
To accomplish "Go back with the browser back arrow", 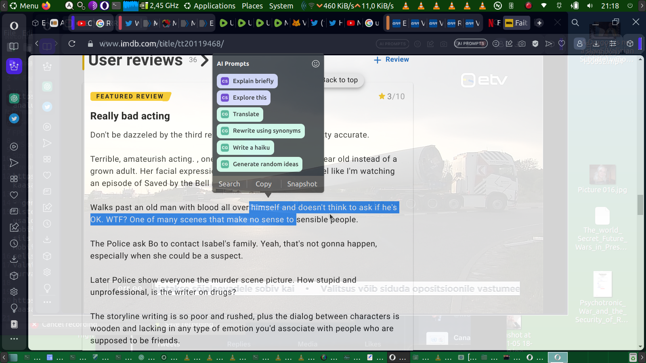I will [x=37, y=44].
